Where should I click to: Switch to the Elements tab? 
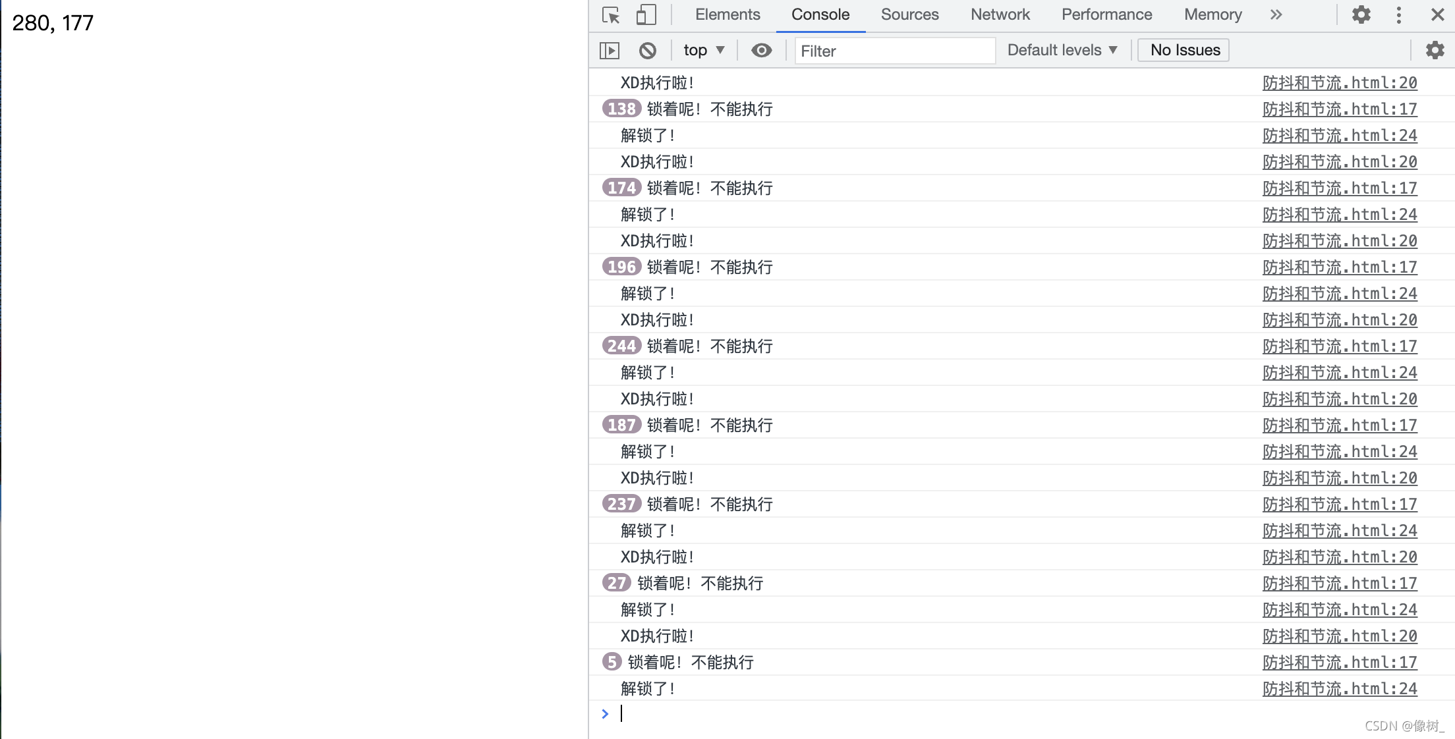coord(727,14)
